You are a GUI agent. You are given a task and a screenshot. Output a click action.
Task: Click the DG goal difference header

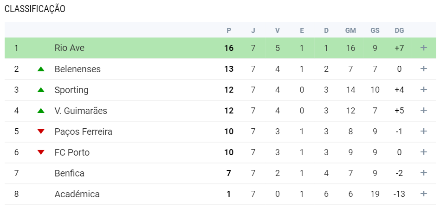(x=399, y=31)
